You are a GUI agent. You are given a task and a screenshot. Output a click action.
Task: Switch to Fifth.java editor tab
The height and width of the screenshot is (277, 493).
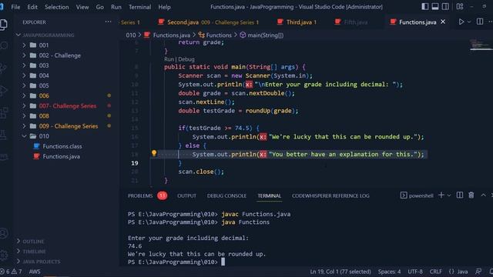(351, 22)
